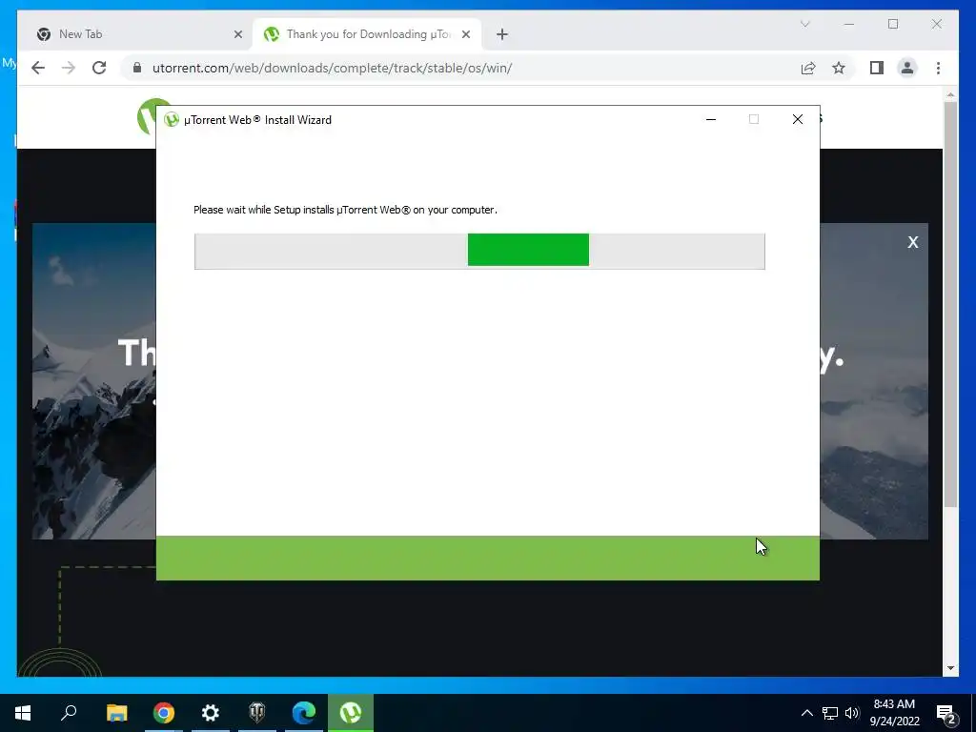Reload the uTorrent download page
This screenshot has height=732, width=976.
click(x=99, y=68)
